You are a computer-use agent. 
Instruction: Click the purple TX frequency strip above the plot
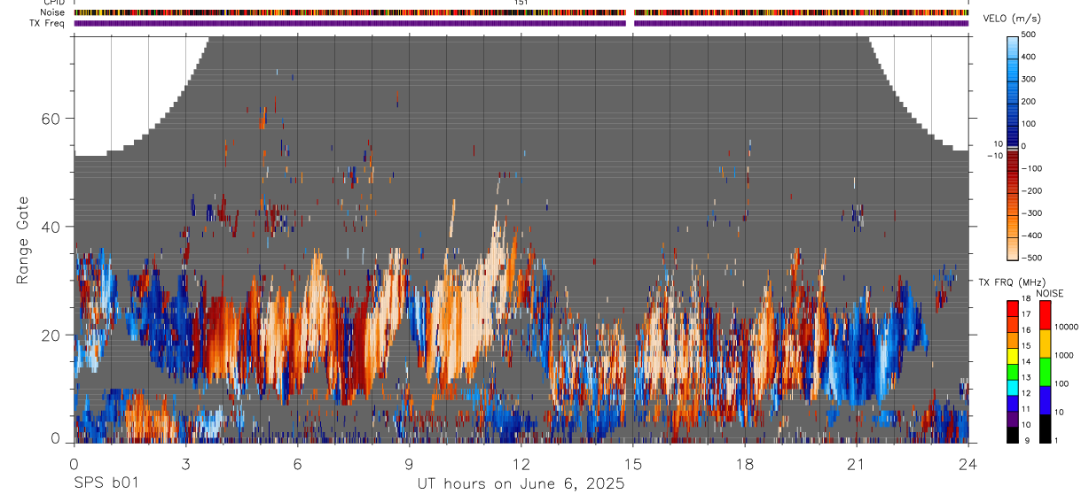pyautogui.click(x=521, y=23)
